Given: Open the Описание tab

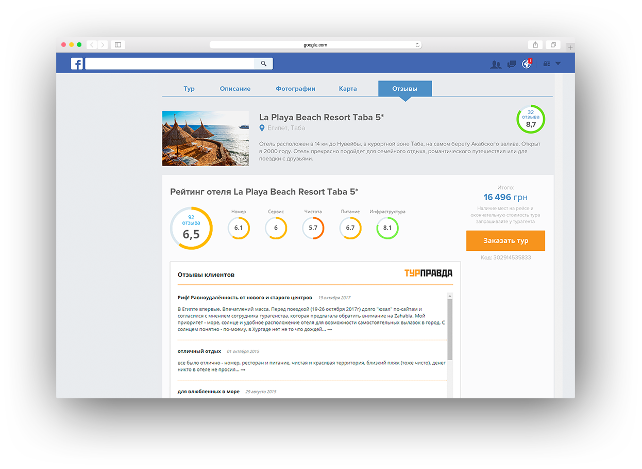Looking at the screenshot, I should (x=235, y=89).
